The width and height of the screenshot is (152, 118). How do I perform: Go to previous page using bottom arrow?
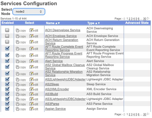point(124,114)
